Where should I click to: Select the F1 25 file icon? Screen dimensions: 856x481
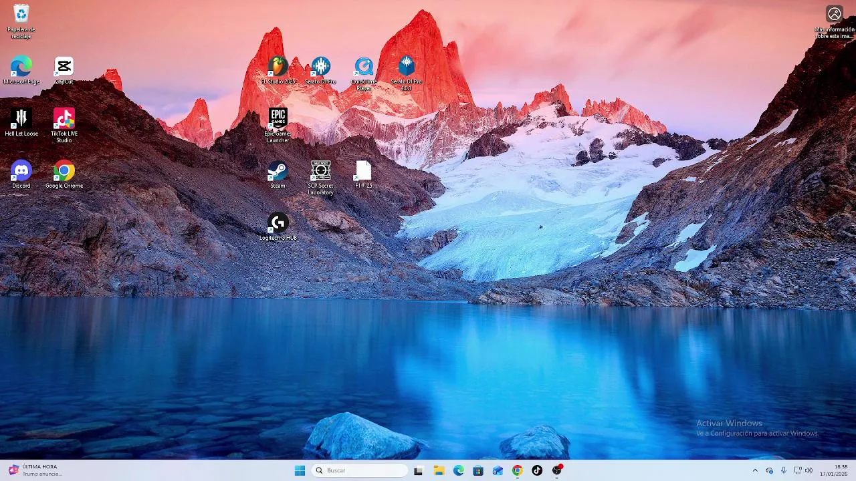click(x=364, y=174)
